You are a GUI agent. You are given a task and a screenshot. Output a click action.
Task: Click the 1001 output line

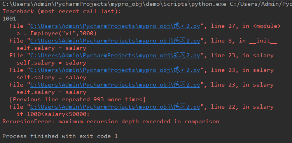[x=9, y=19]
